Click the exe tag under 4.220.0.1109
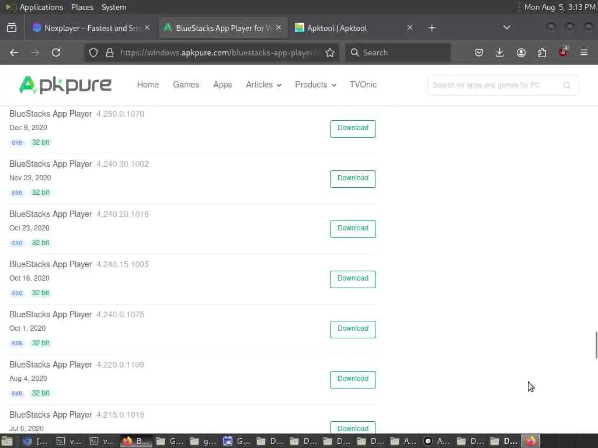The width and height of the screenshot is (598, 448). [17, 393]
